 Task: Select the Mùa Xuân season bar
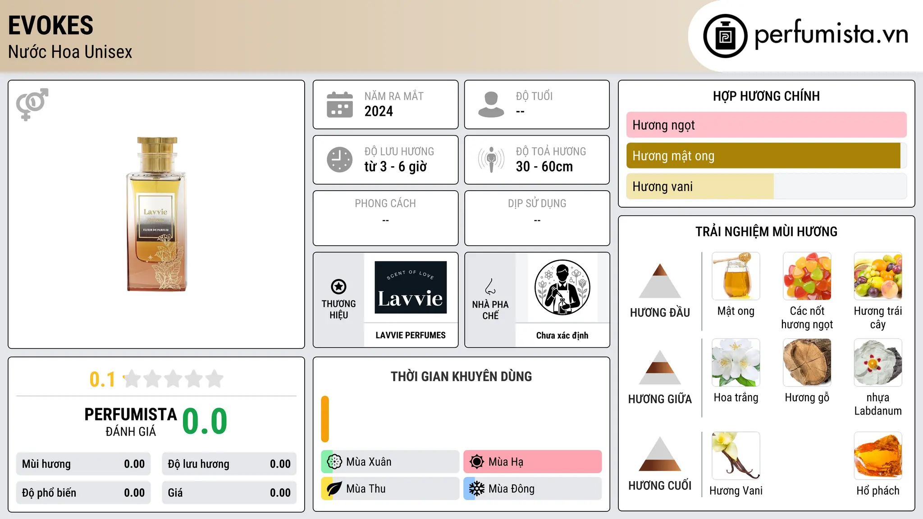pos(390,462)
